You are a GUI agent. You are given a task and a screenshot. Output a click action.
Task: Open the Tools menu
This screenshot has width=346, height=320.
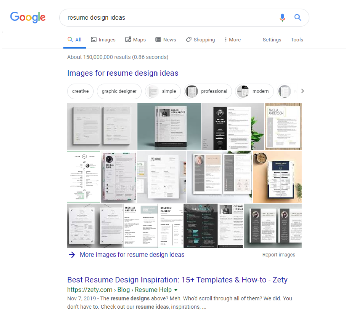coord(297,40)
